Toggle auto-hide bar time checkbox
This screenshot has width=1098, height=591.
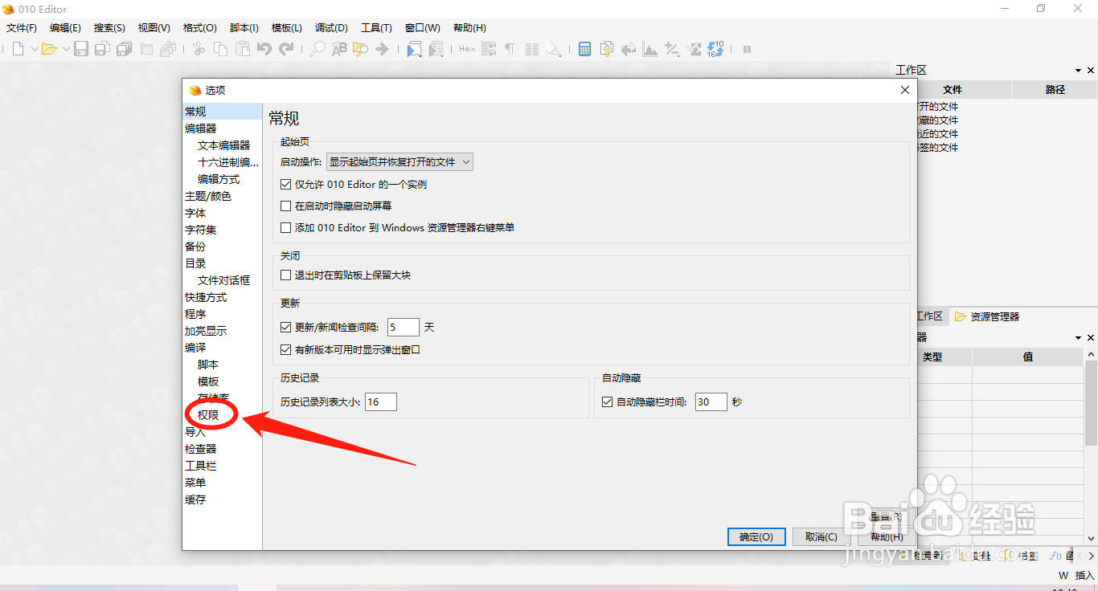pos(607,402)
